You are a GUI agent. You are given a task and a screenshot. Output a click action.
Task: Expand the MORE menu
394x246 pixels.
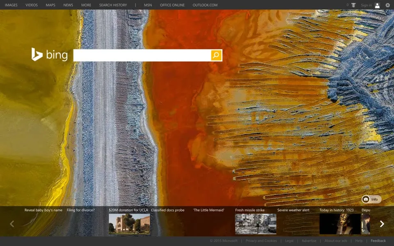86,5
